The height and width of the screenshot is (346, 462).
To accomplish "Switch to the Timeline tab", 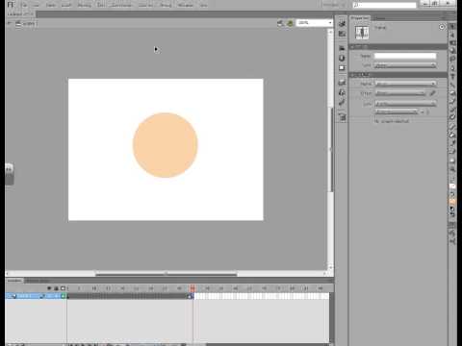I will point(14,281).
